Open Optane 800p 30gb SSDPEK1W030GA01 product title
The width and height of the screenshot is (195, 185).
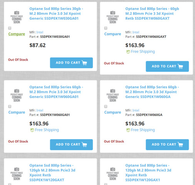click(x=56, y=13)
